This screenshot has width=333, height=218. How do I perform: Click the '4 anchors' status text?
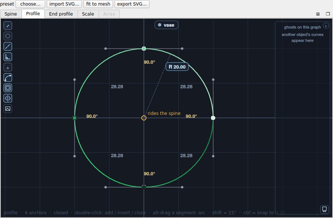(36, 213)
